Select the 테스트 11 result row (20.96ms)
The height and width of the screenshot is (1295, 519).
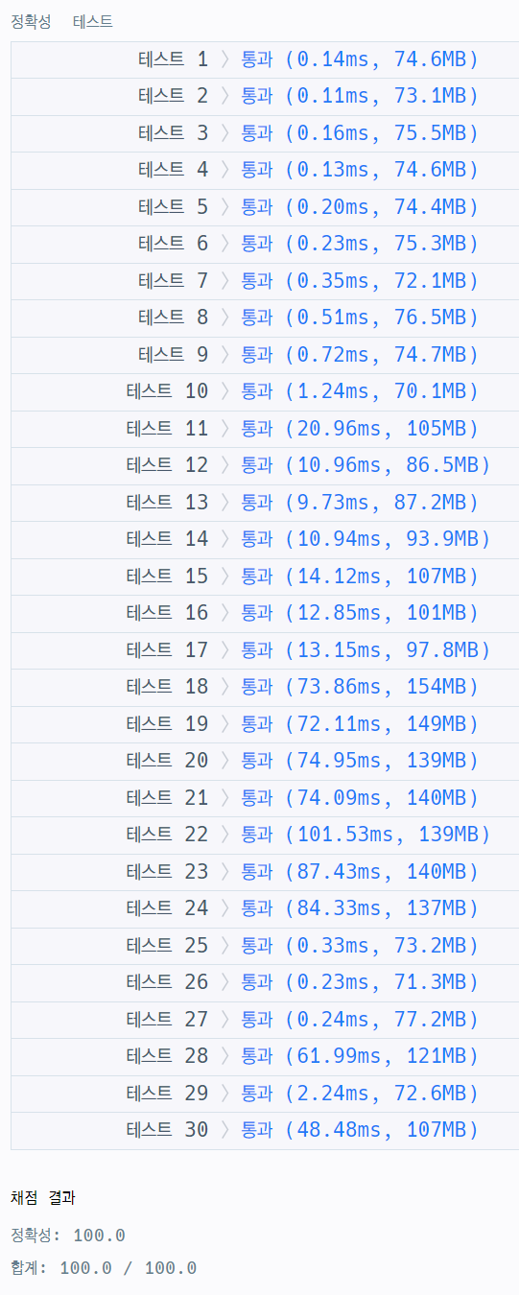click(265, 429)
